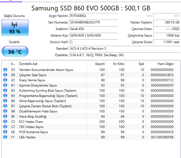Screen dimensions: 181x158
Task: Click the Aygıt Yazılımı field RVT04B6Q
Action: pos(93,16)
